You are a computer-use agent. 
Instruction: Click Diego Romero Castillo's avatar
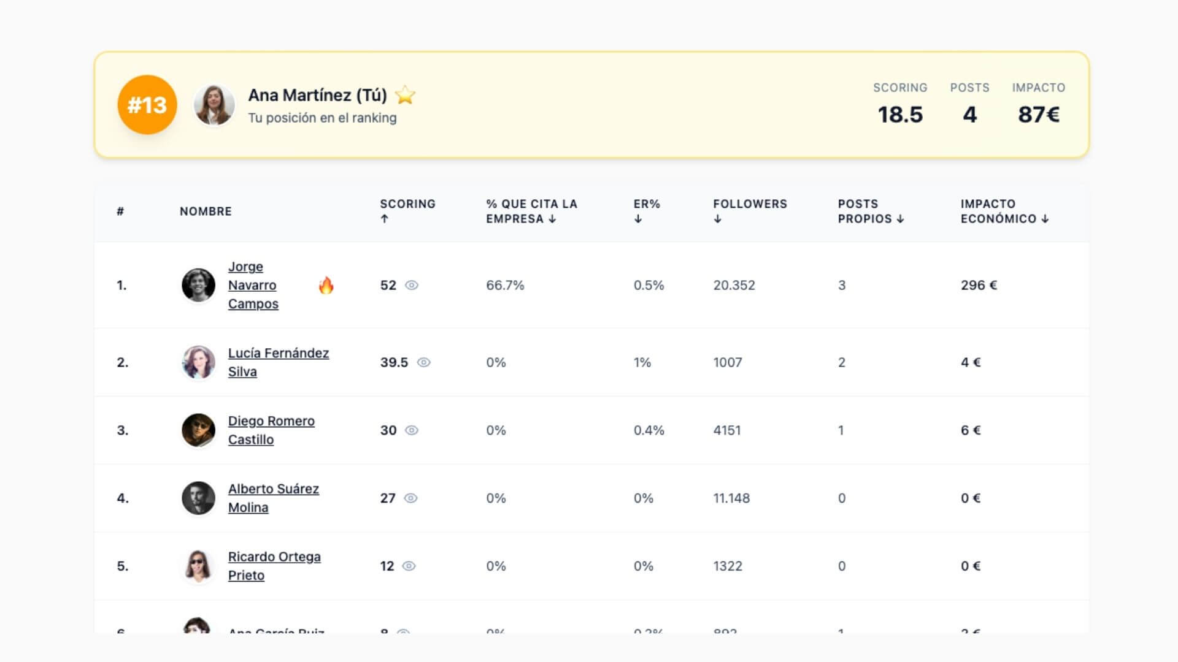[x=198, y=430]
